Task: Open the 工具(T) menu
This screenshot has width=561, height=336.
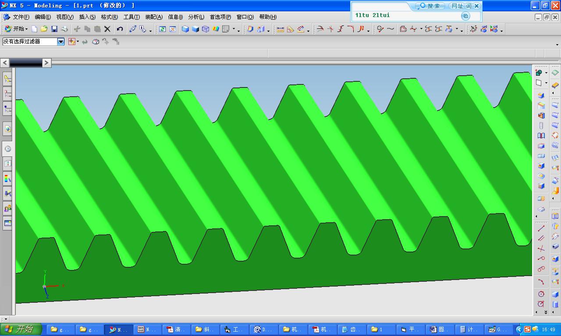Action: tap(131, 17)
